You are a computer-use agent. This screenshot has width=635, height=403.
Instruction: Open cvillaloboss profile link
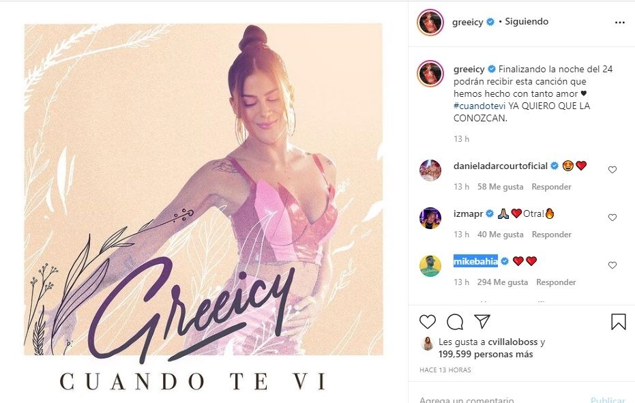513,342
